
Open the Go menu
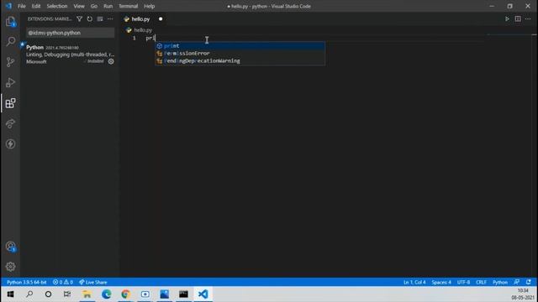93,6
